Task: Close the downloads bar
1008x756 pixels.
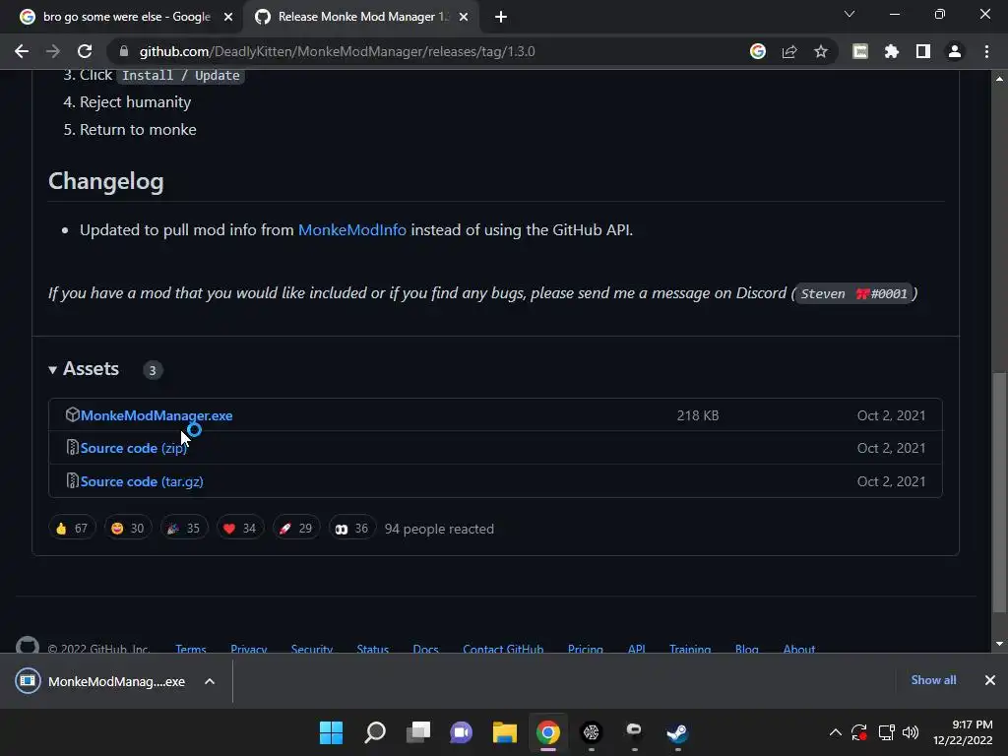Action: 990,680
